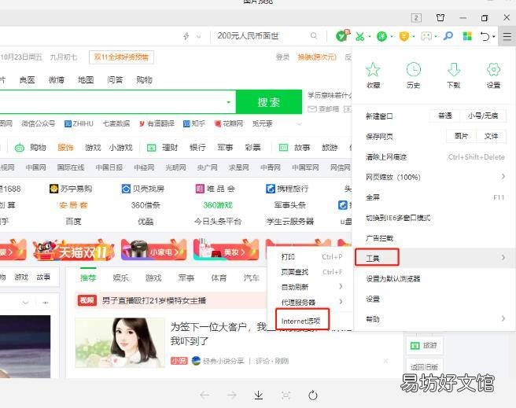Screen dimensions: 516x408
Task: Open dropdown next to lightning icon
Action: click(199, 36)
